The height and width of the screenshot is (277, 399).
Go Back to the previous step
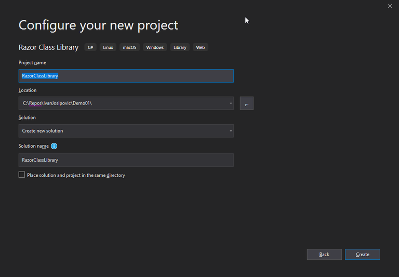(x=324, y=254)
